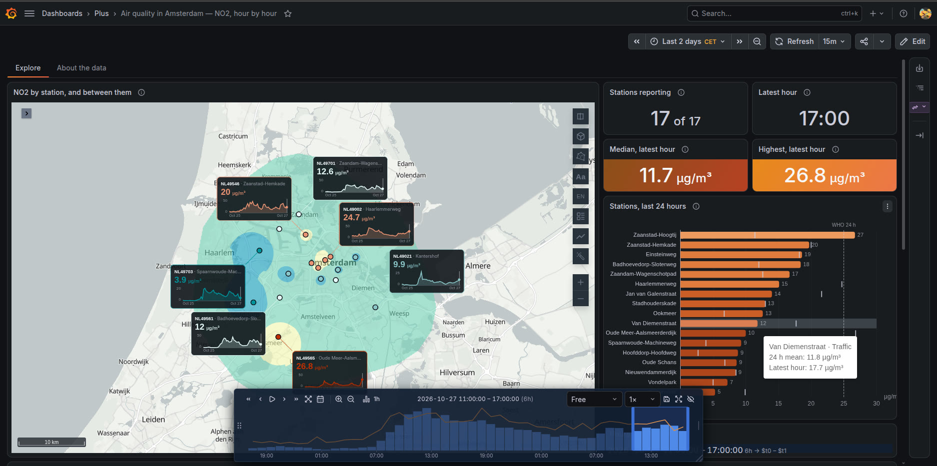Toggle the 1h histogram interval
The height and width of the screenshot is (466, 937).
tap(371, 399)
